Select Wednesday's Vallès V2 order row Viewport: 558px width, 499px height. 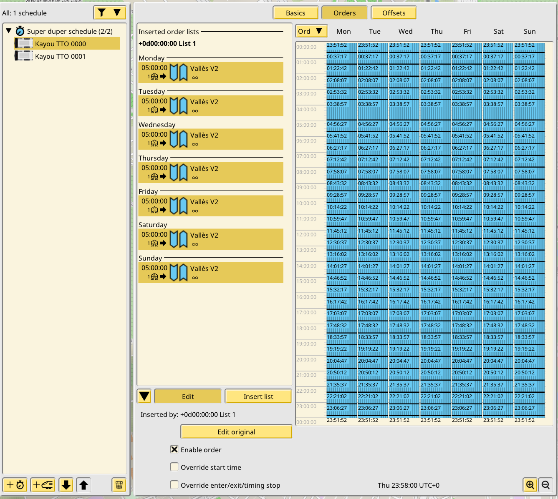coord(211,139)
